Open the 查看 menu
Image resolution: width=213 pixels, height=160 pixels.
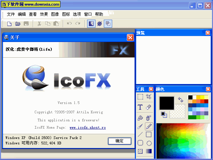click(x=33, y=14)
